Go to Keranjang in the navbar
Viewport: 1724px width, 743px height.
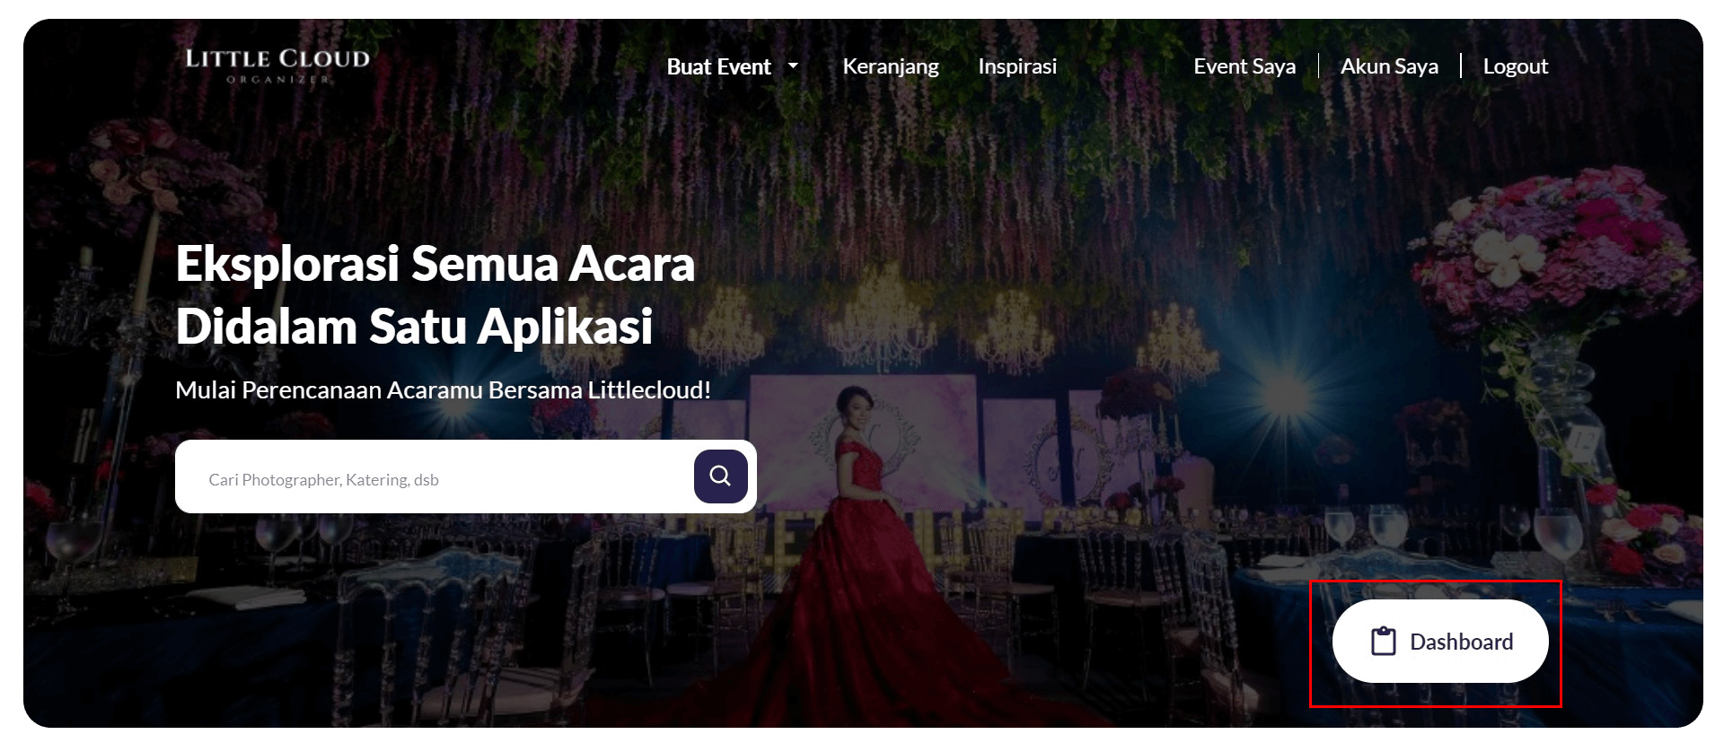[x=890, y=66]
